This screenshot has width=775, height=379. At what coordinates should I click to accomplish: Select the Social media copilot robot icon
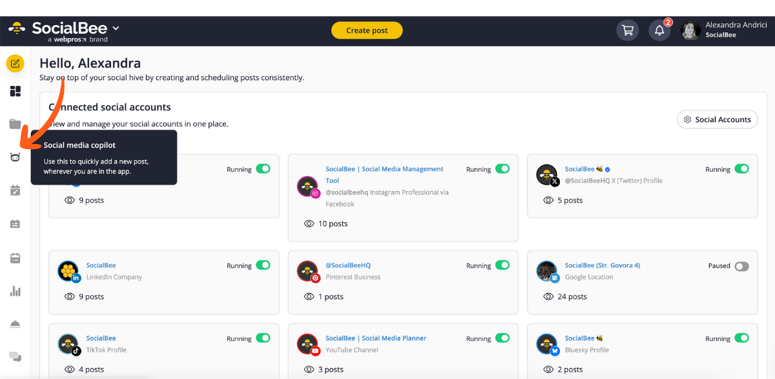(x=15, y=157)
